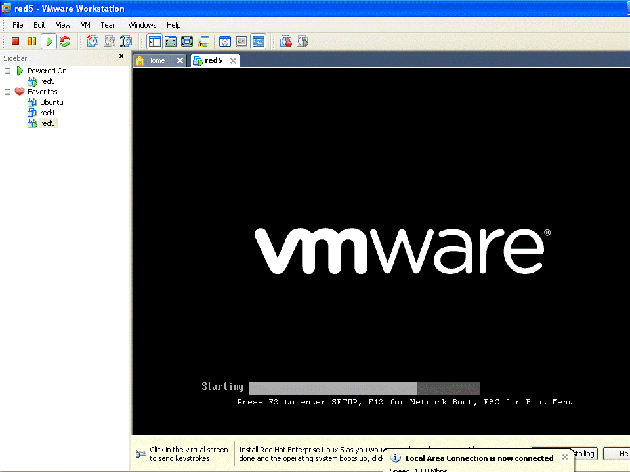The width and height of the screenshot is (630, 472).
Task: Switch to the Home tab
Action: click(155, 60)
